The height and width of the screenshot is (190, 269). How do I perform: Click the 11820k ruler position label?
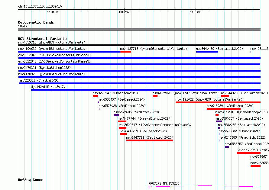[124, 12]
